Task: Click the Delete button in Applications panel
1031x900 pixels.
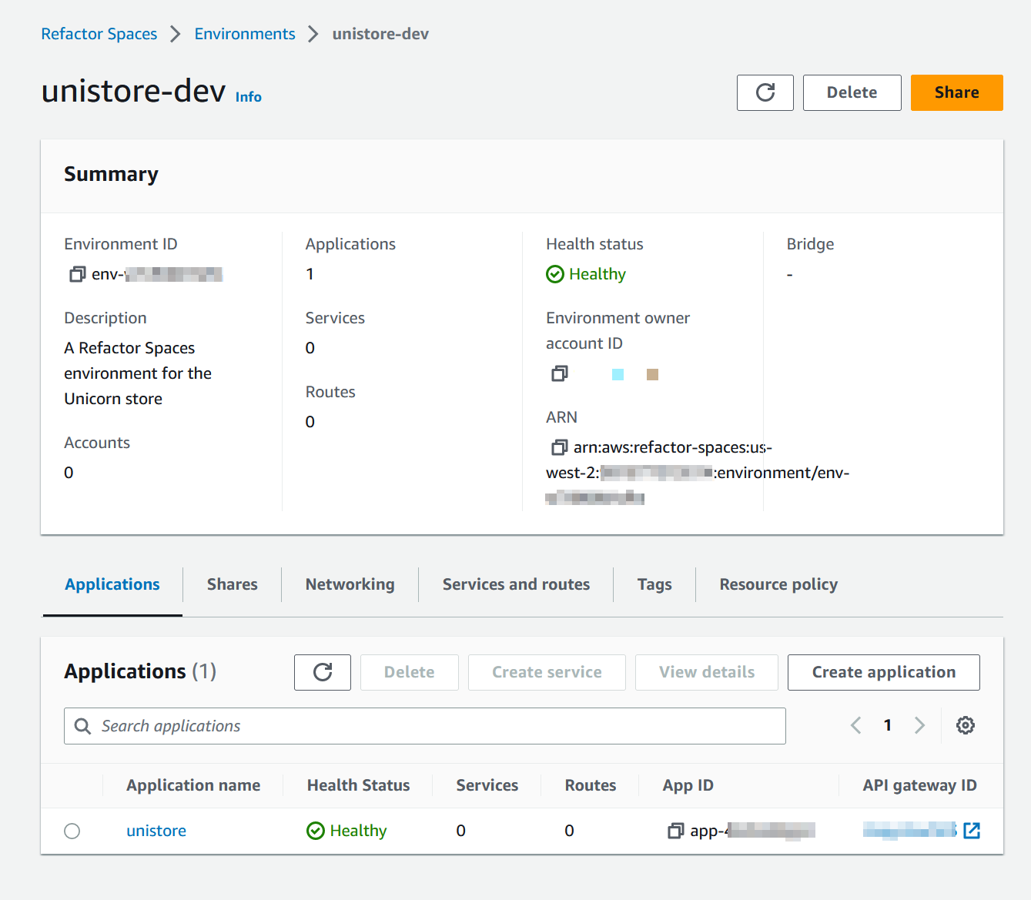Action: (x=410, y=672)
